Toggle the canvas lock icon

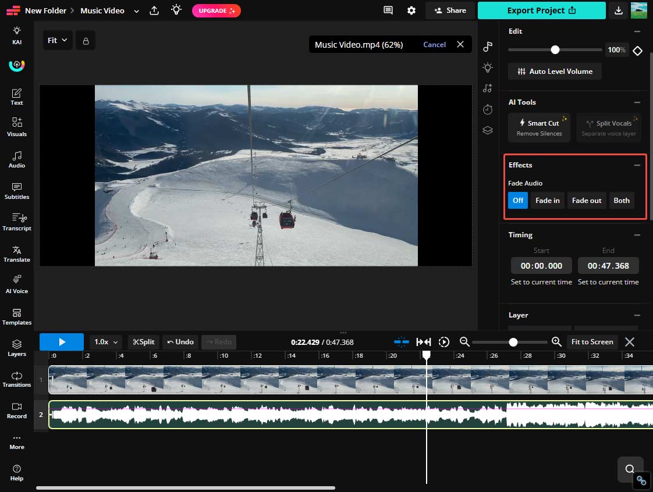(x=86, y=41)
